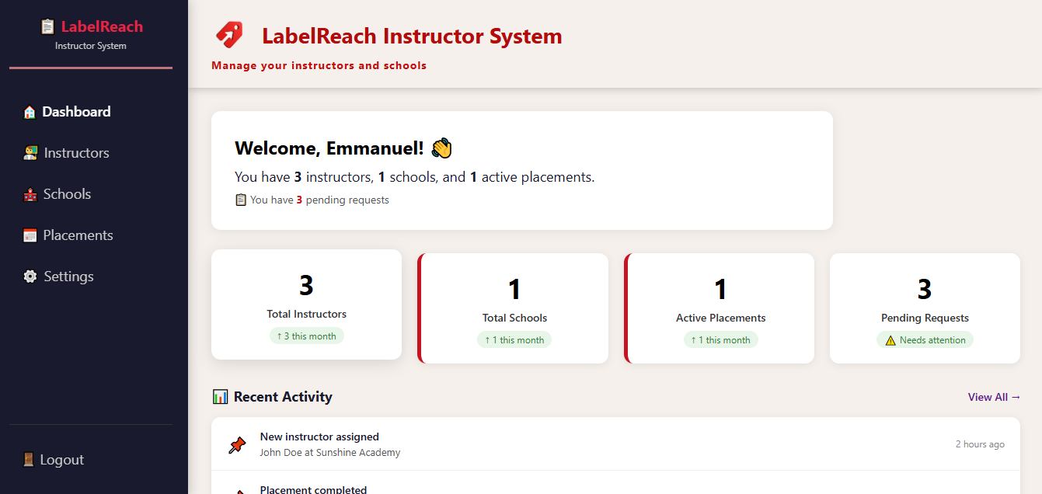Open the Active Placements stat card
This screenshot has width=1042, height=494.
coord(720,308)
